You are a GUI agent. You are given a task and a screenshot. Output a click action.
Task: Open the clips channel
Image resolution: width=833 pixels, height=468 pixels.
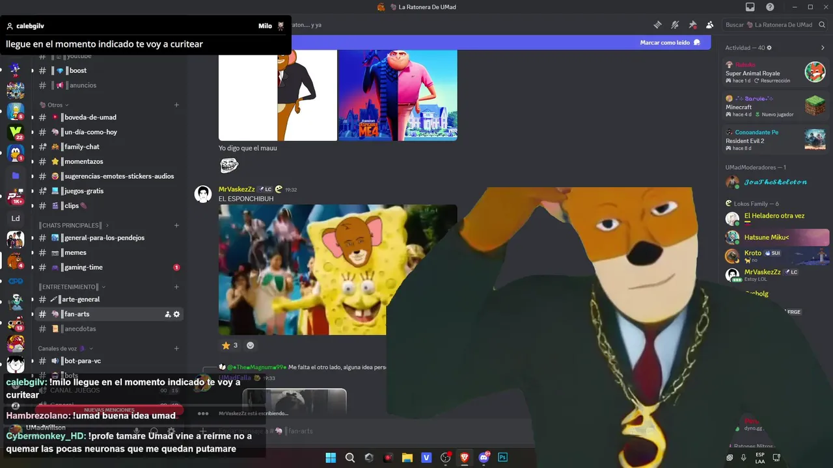coord(108,205)
